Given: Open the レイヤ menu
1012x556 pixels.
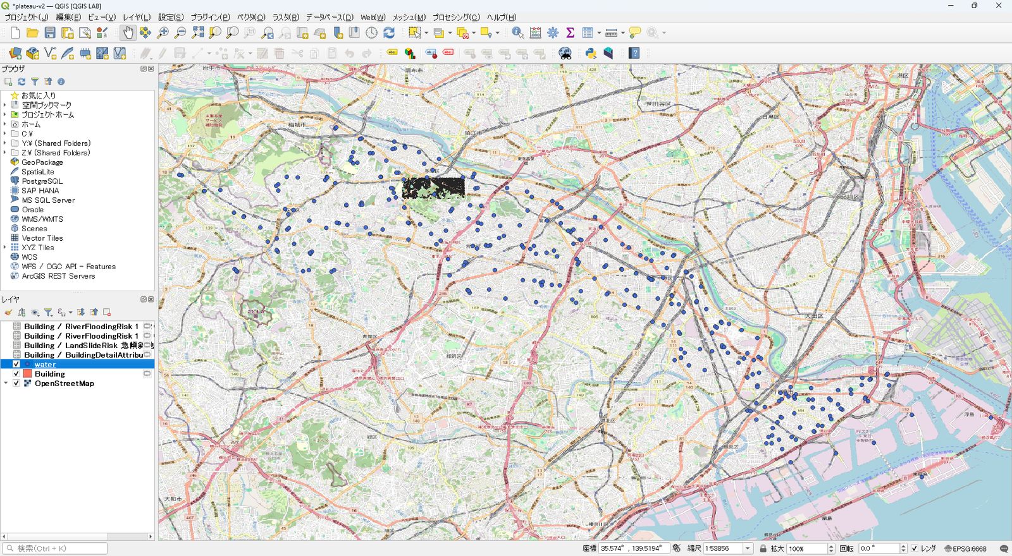Looking at the screenshot, I should click(137, 17).
